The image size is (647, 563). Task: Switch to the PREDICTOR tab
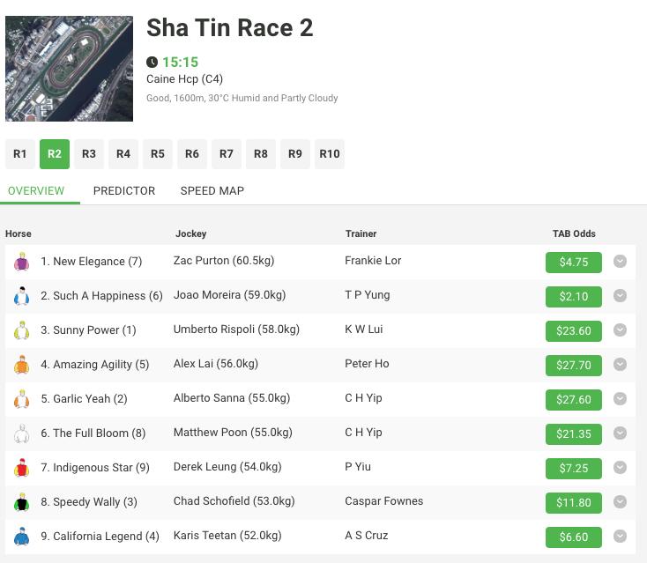(x=124, y=190)
